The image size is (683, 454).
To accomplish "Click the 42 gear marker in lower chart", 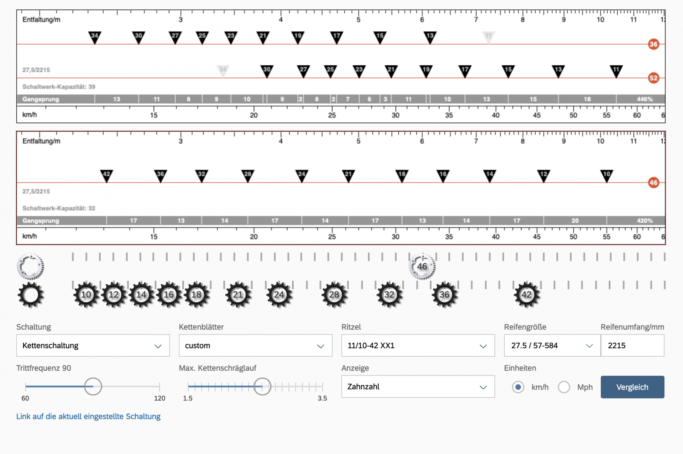I will [107, 175].
